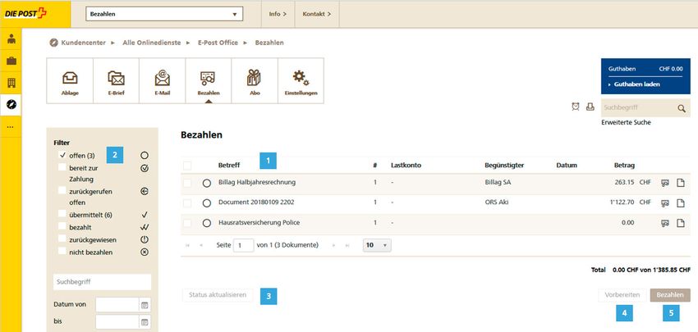This screenshot has width=698, height=332.
Task: Check the 'übermittelt (6)' filter
Action: point(62,214)
